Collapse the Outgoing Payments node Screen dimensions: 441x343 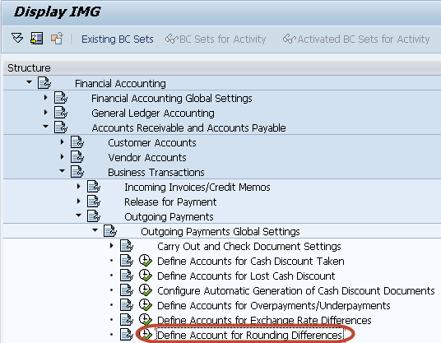click(x=79, y=216)
